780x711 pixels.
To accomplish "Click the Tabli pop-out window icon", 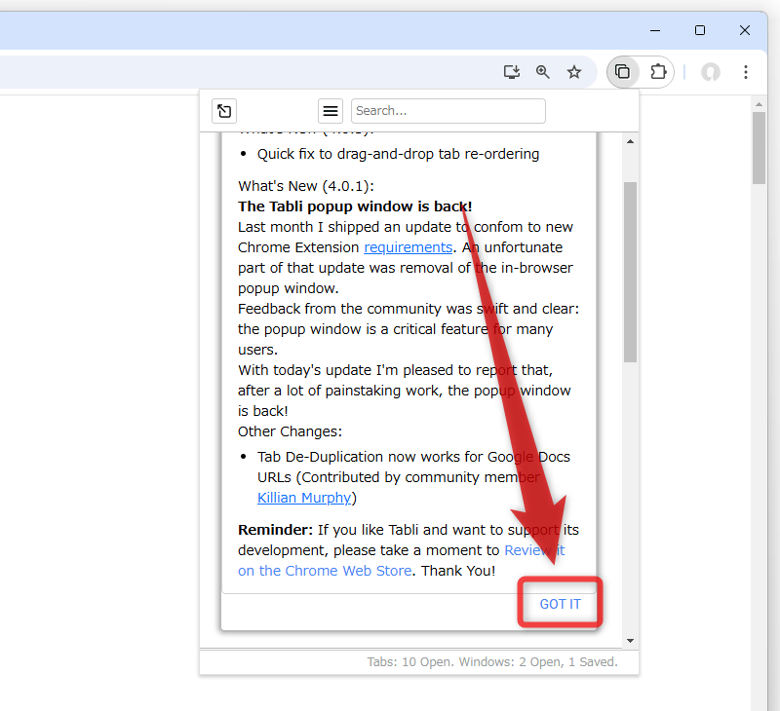I will (224, 111).
